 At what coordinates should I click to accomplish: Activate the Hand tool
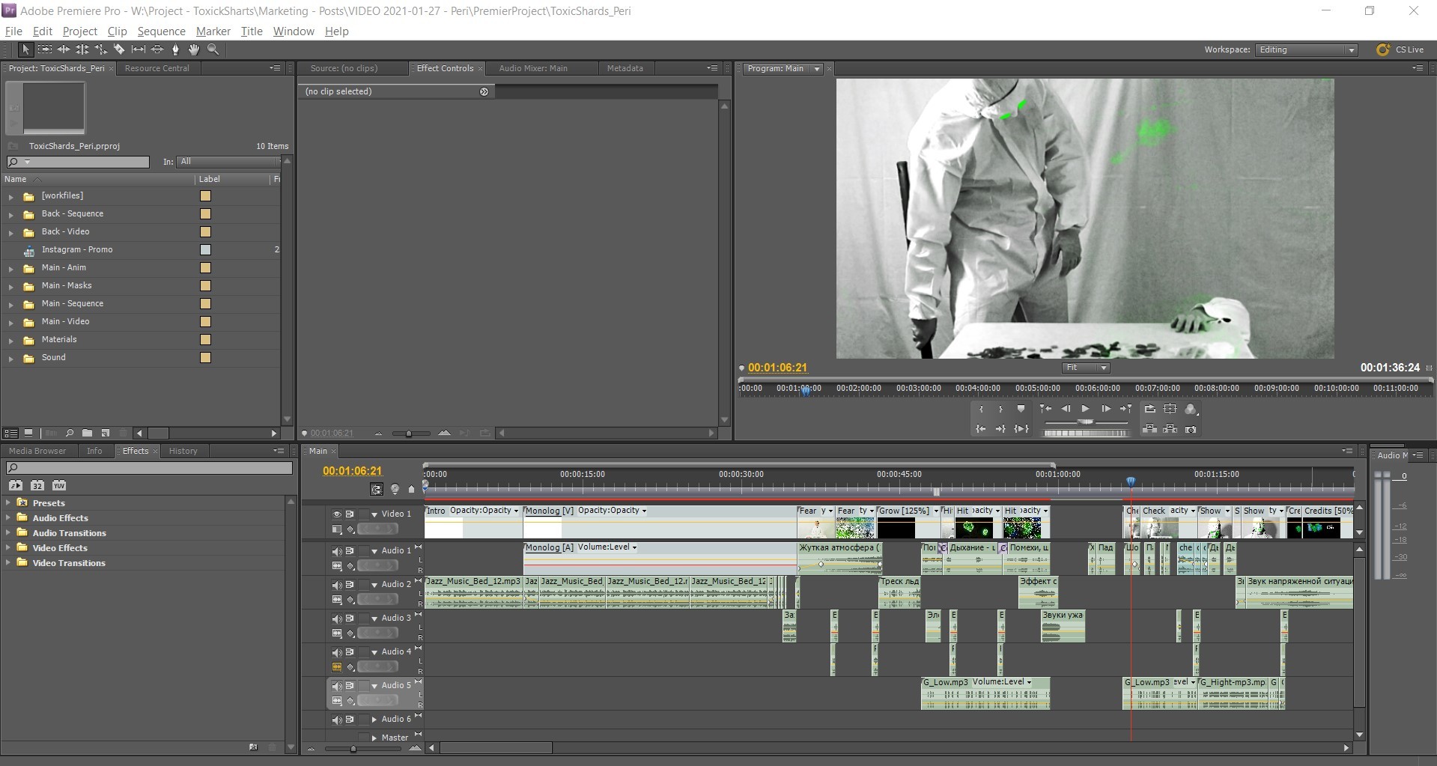[194, 49]
